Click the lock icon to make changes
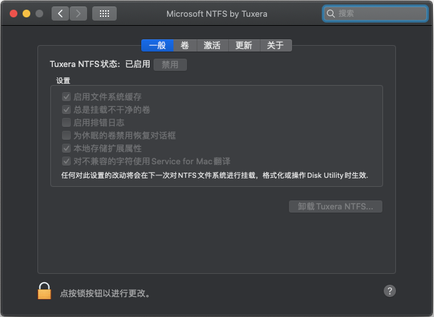The height and width of the screenshot is (317, 434). pos(44,291)
